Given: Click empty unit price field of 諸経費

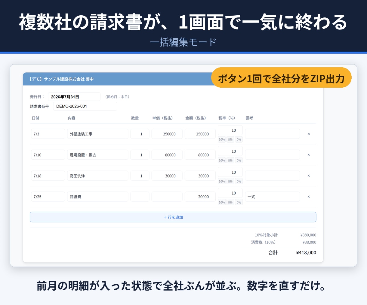Looking at the screenshot, I should tap(167, 197).
